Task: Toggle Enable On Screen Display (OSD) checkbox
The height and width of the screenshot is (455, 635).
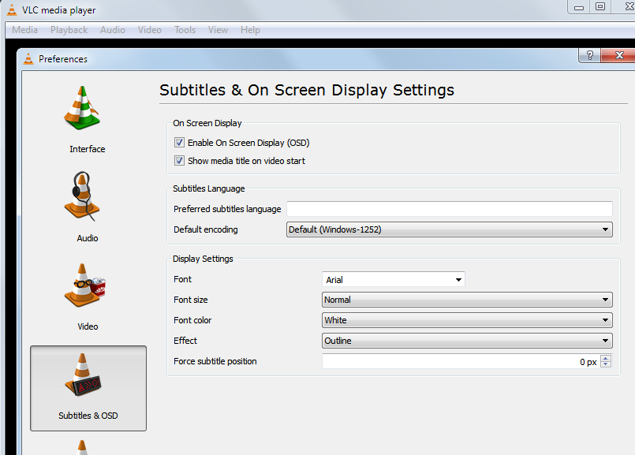Action: pyautogui.click(x=179, y=143)
